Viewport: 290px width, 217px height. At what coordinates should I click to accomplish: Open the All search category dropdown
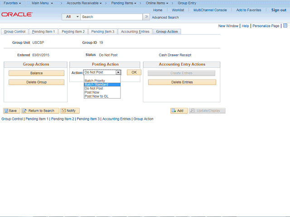71,17
